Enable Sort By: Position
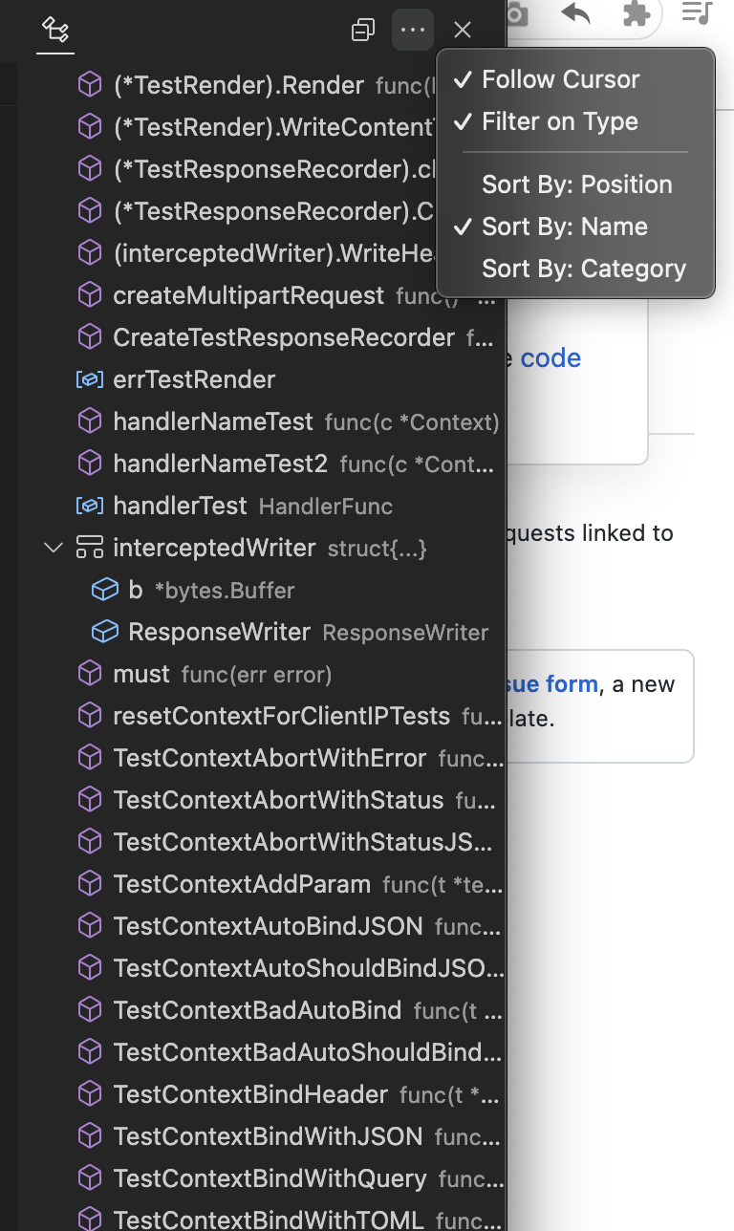Screen dimensions: 734x1231 click(576, 184)
